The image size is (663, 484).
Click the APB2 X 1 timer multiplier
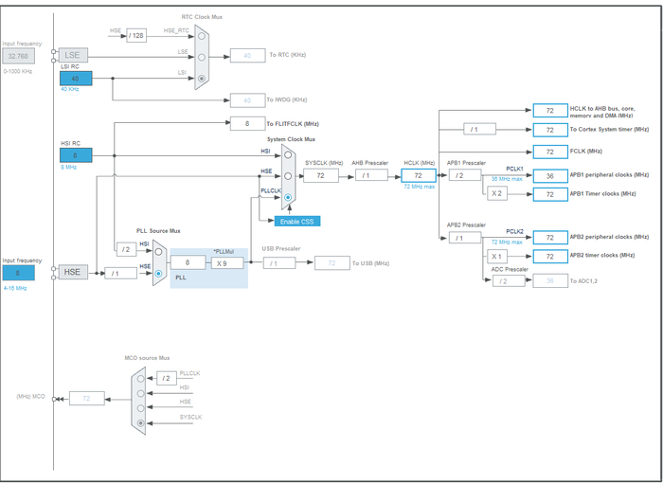[497, 257]
